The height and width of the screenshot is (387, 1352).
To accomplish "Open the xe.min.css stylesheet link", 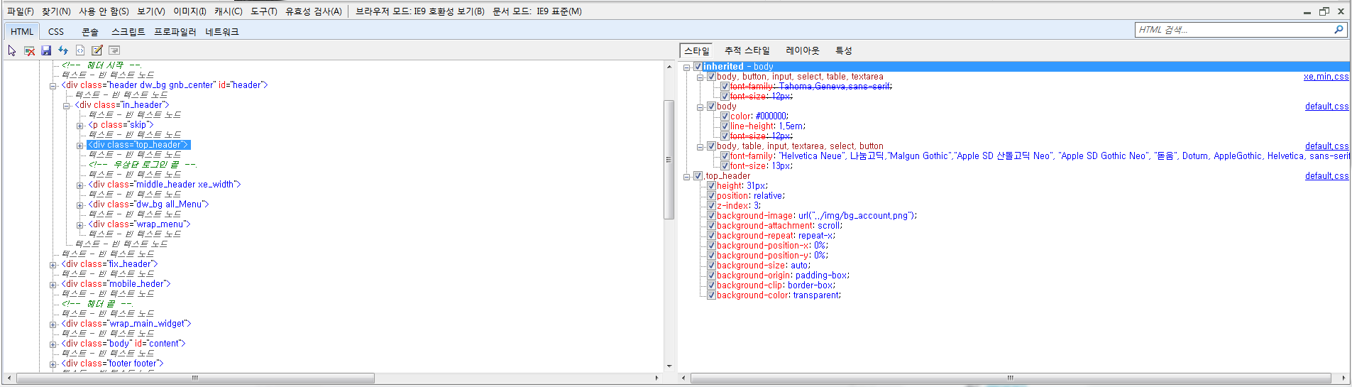I will pos(1326,77).
